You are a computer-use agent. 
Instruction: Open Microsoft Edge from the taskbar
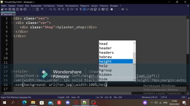(x=25, y=103)
